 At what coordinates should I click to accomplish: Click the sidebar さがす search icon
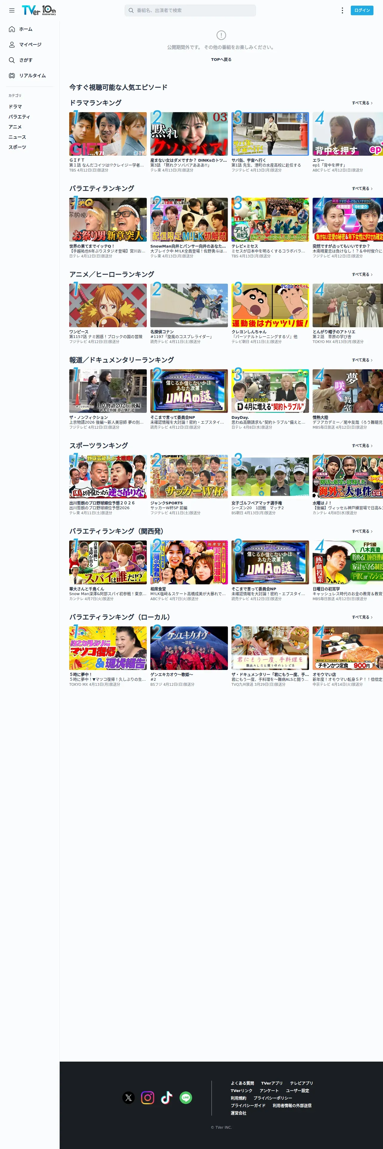click(x=12, y=60)
